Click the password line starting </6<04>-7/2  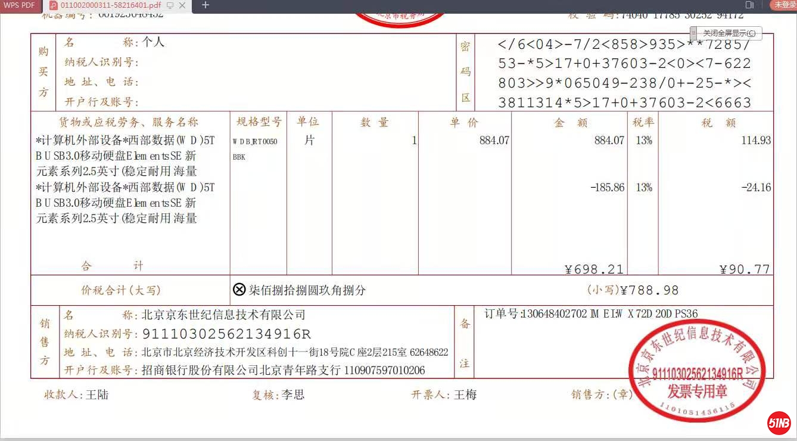624,44
